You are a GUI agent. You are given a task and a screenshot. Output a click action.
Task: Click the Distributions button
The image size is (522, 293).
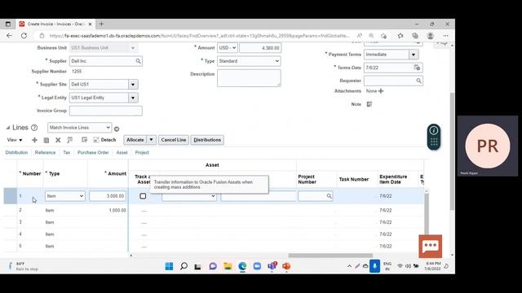(x=207, y=140)
